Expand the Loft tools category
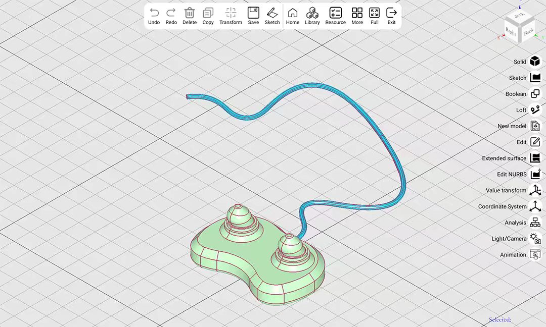 pos(534,110)
